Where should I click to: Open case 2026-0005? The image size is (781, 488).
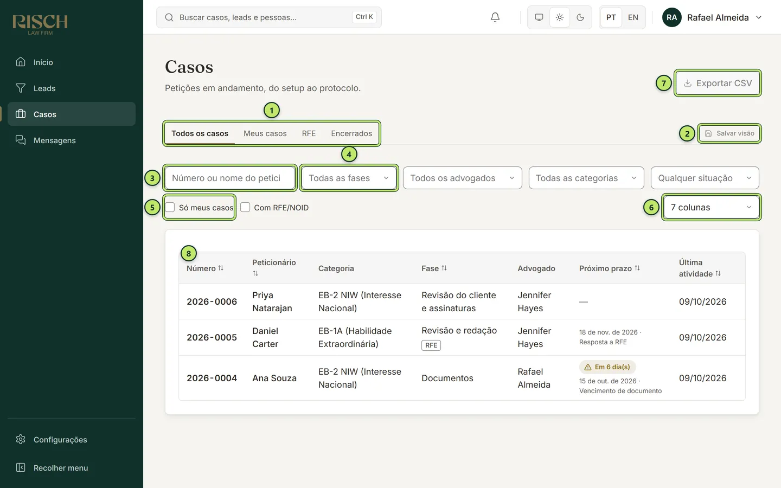click(x=212, y=337)
